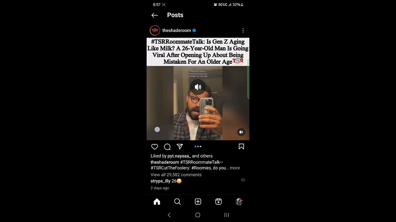Screen dimensions: 396x222
Task: Like the post with heart icon
Action: [155, 147]
